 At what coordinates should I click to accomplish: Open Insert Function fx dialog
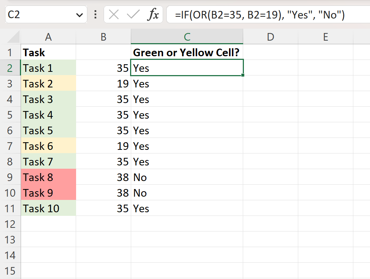153,15
